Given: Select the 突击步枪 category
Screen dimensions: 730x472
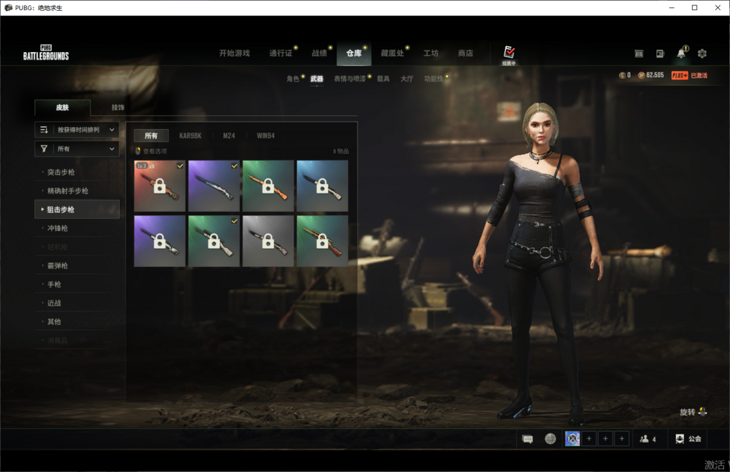Looking at the screenshot, I should pos(77,172).
